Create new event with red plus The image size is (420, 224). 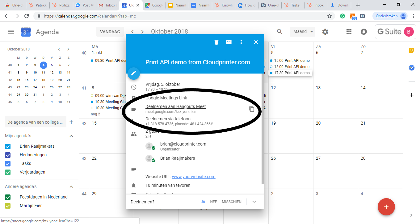coord(386,207)
